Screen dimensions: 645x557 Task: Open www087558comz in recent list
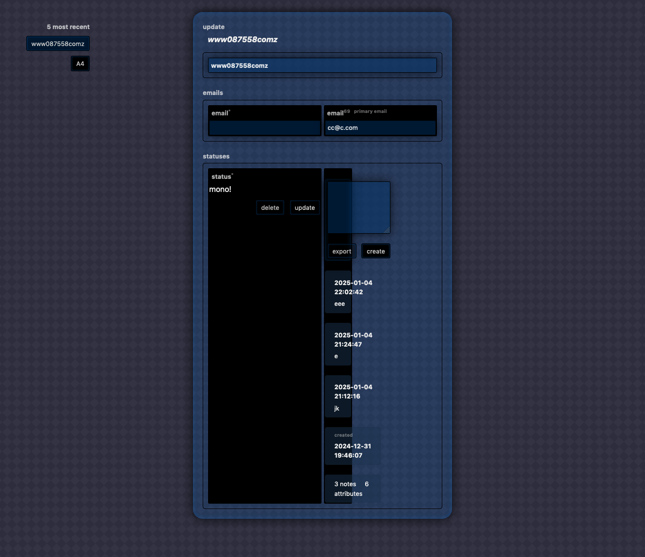[x=58, y=44]
